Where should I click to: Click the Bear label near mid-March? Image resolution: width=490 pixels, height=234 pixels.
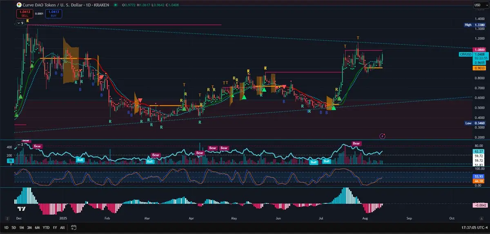point(156,155)
